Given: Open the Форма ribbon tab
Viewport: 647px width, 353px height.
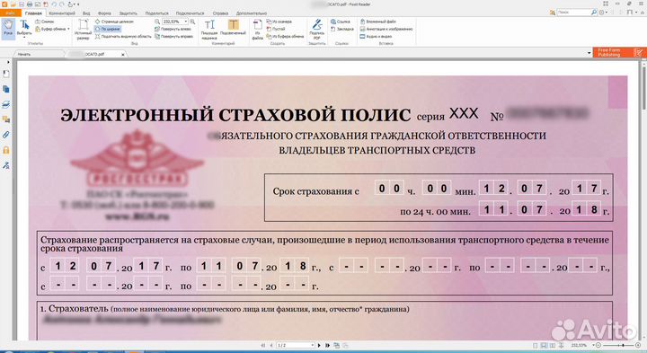Looking at the screenshot, I should pos(104,13).
